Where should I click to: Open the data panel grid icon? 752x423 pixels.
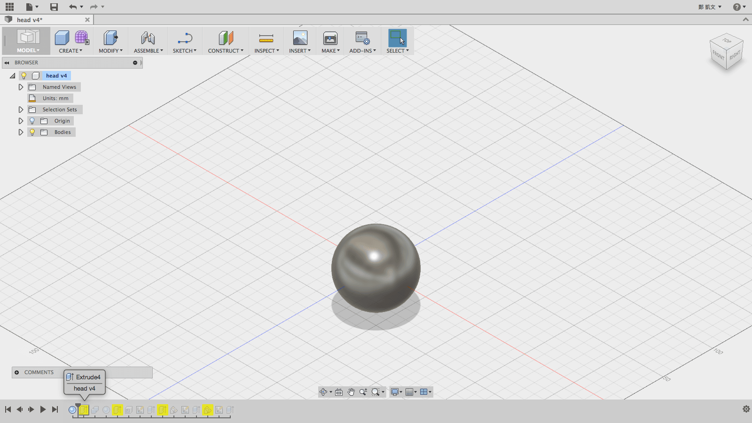tap(9, 7)
